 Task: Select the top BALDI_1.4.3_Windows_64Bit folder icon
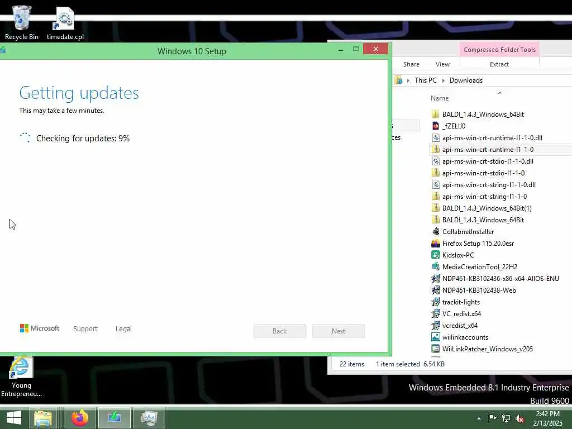click(x=435, y=114)
